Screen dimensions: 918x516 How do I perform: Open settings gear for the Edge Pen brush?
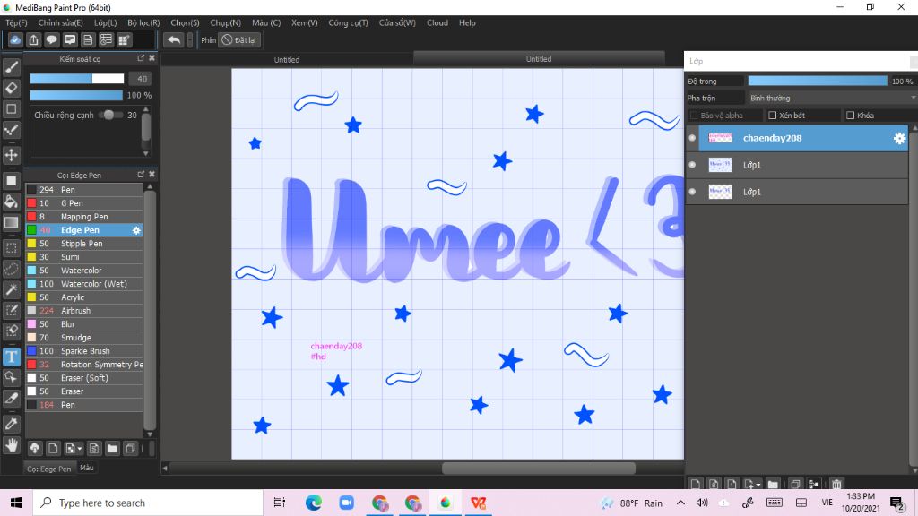(x=136, y=230)
